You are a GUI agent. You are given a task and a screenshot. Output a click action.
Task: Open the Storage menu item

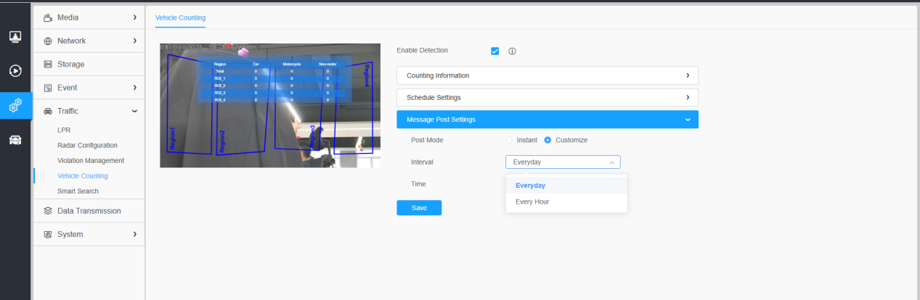coord(89,64)
